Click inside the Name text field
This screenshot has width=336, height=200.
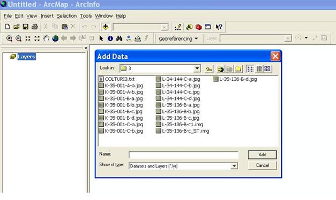pos(183,155)
